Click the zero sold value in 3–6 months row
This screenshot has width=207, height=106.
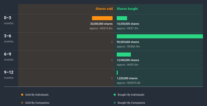tap(112, 42)
